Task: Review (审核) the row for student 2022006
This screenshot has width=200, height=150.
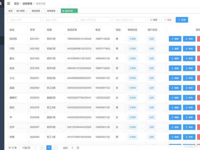Action: point(189,117)
